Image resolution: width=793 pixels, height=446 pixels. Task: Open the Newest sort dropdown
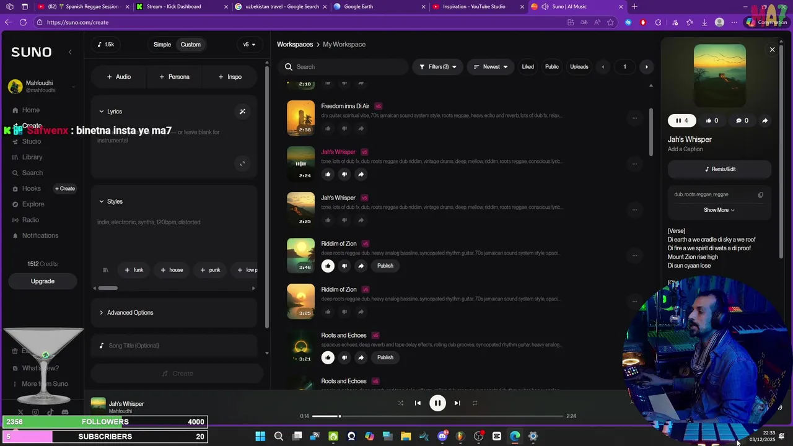491,67
